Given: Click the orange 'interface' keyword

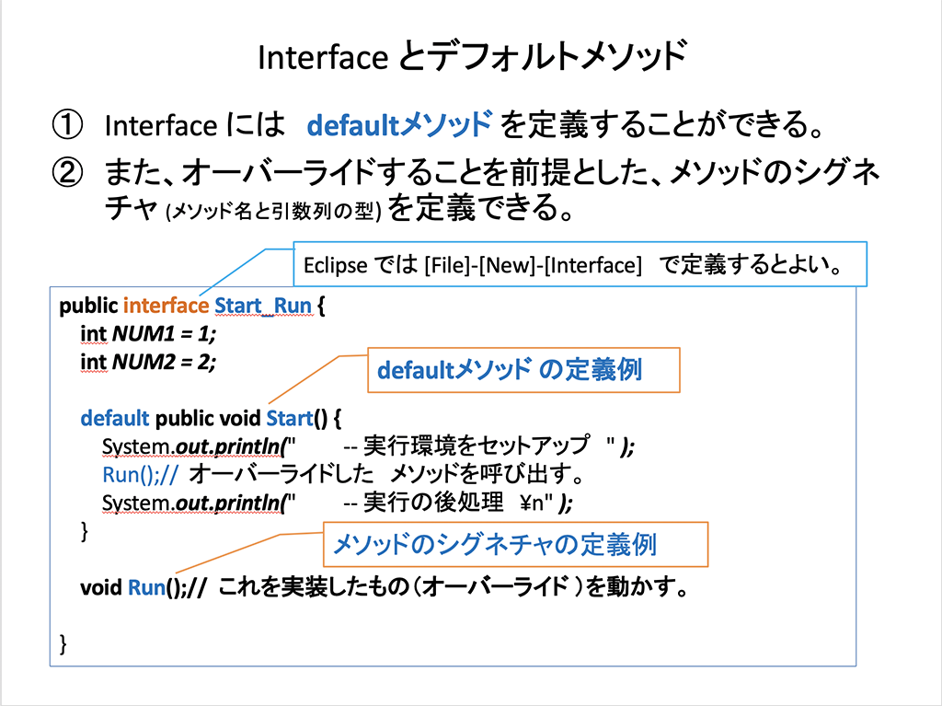Looking at the screenshot, I should pos(166,306).
